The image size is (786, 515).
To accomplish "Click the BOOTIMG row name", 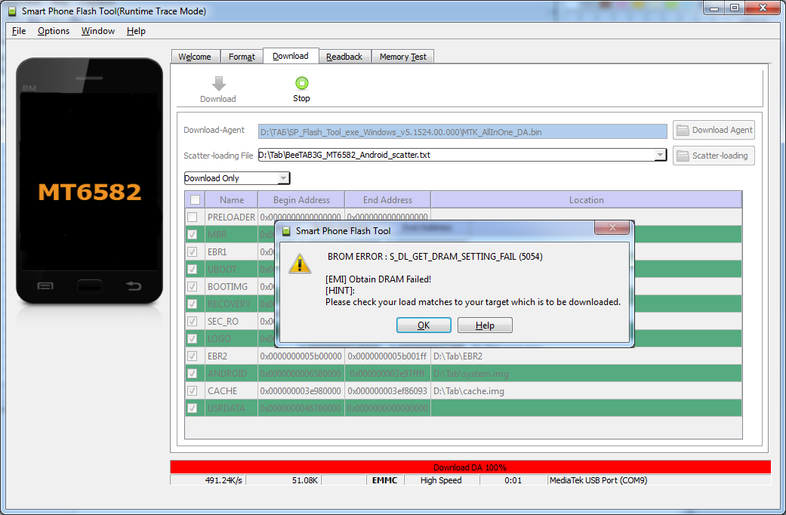I will [232, 286].
